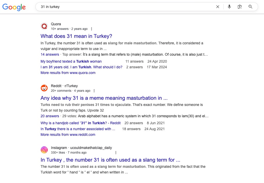Click the '14 answers' link
Viewport: 264px width, 183px height.
[x=50, y=54]
